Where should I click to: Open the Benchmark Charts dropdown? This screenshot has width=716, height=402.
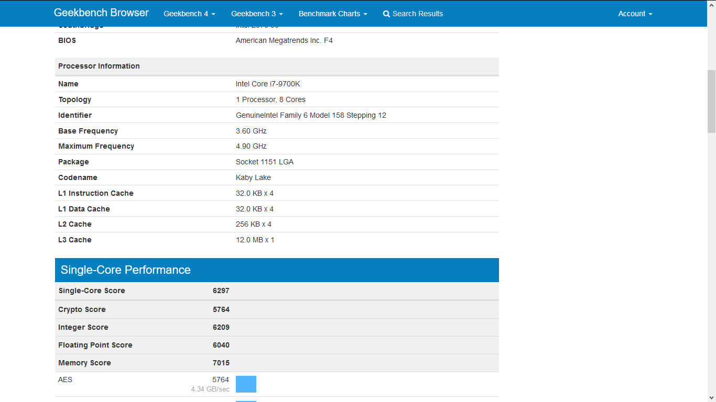point(333,14)
